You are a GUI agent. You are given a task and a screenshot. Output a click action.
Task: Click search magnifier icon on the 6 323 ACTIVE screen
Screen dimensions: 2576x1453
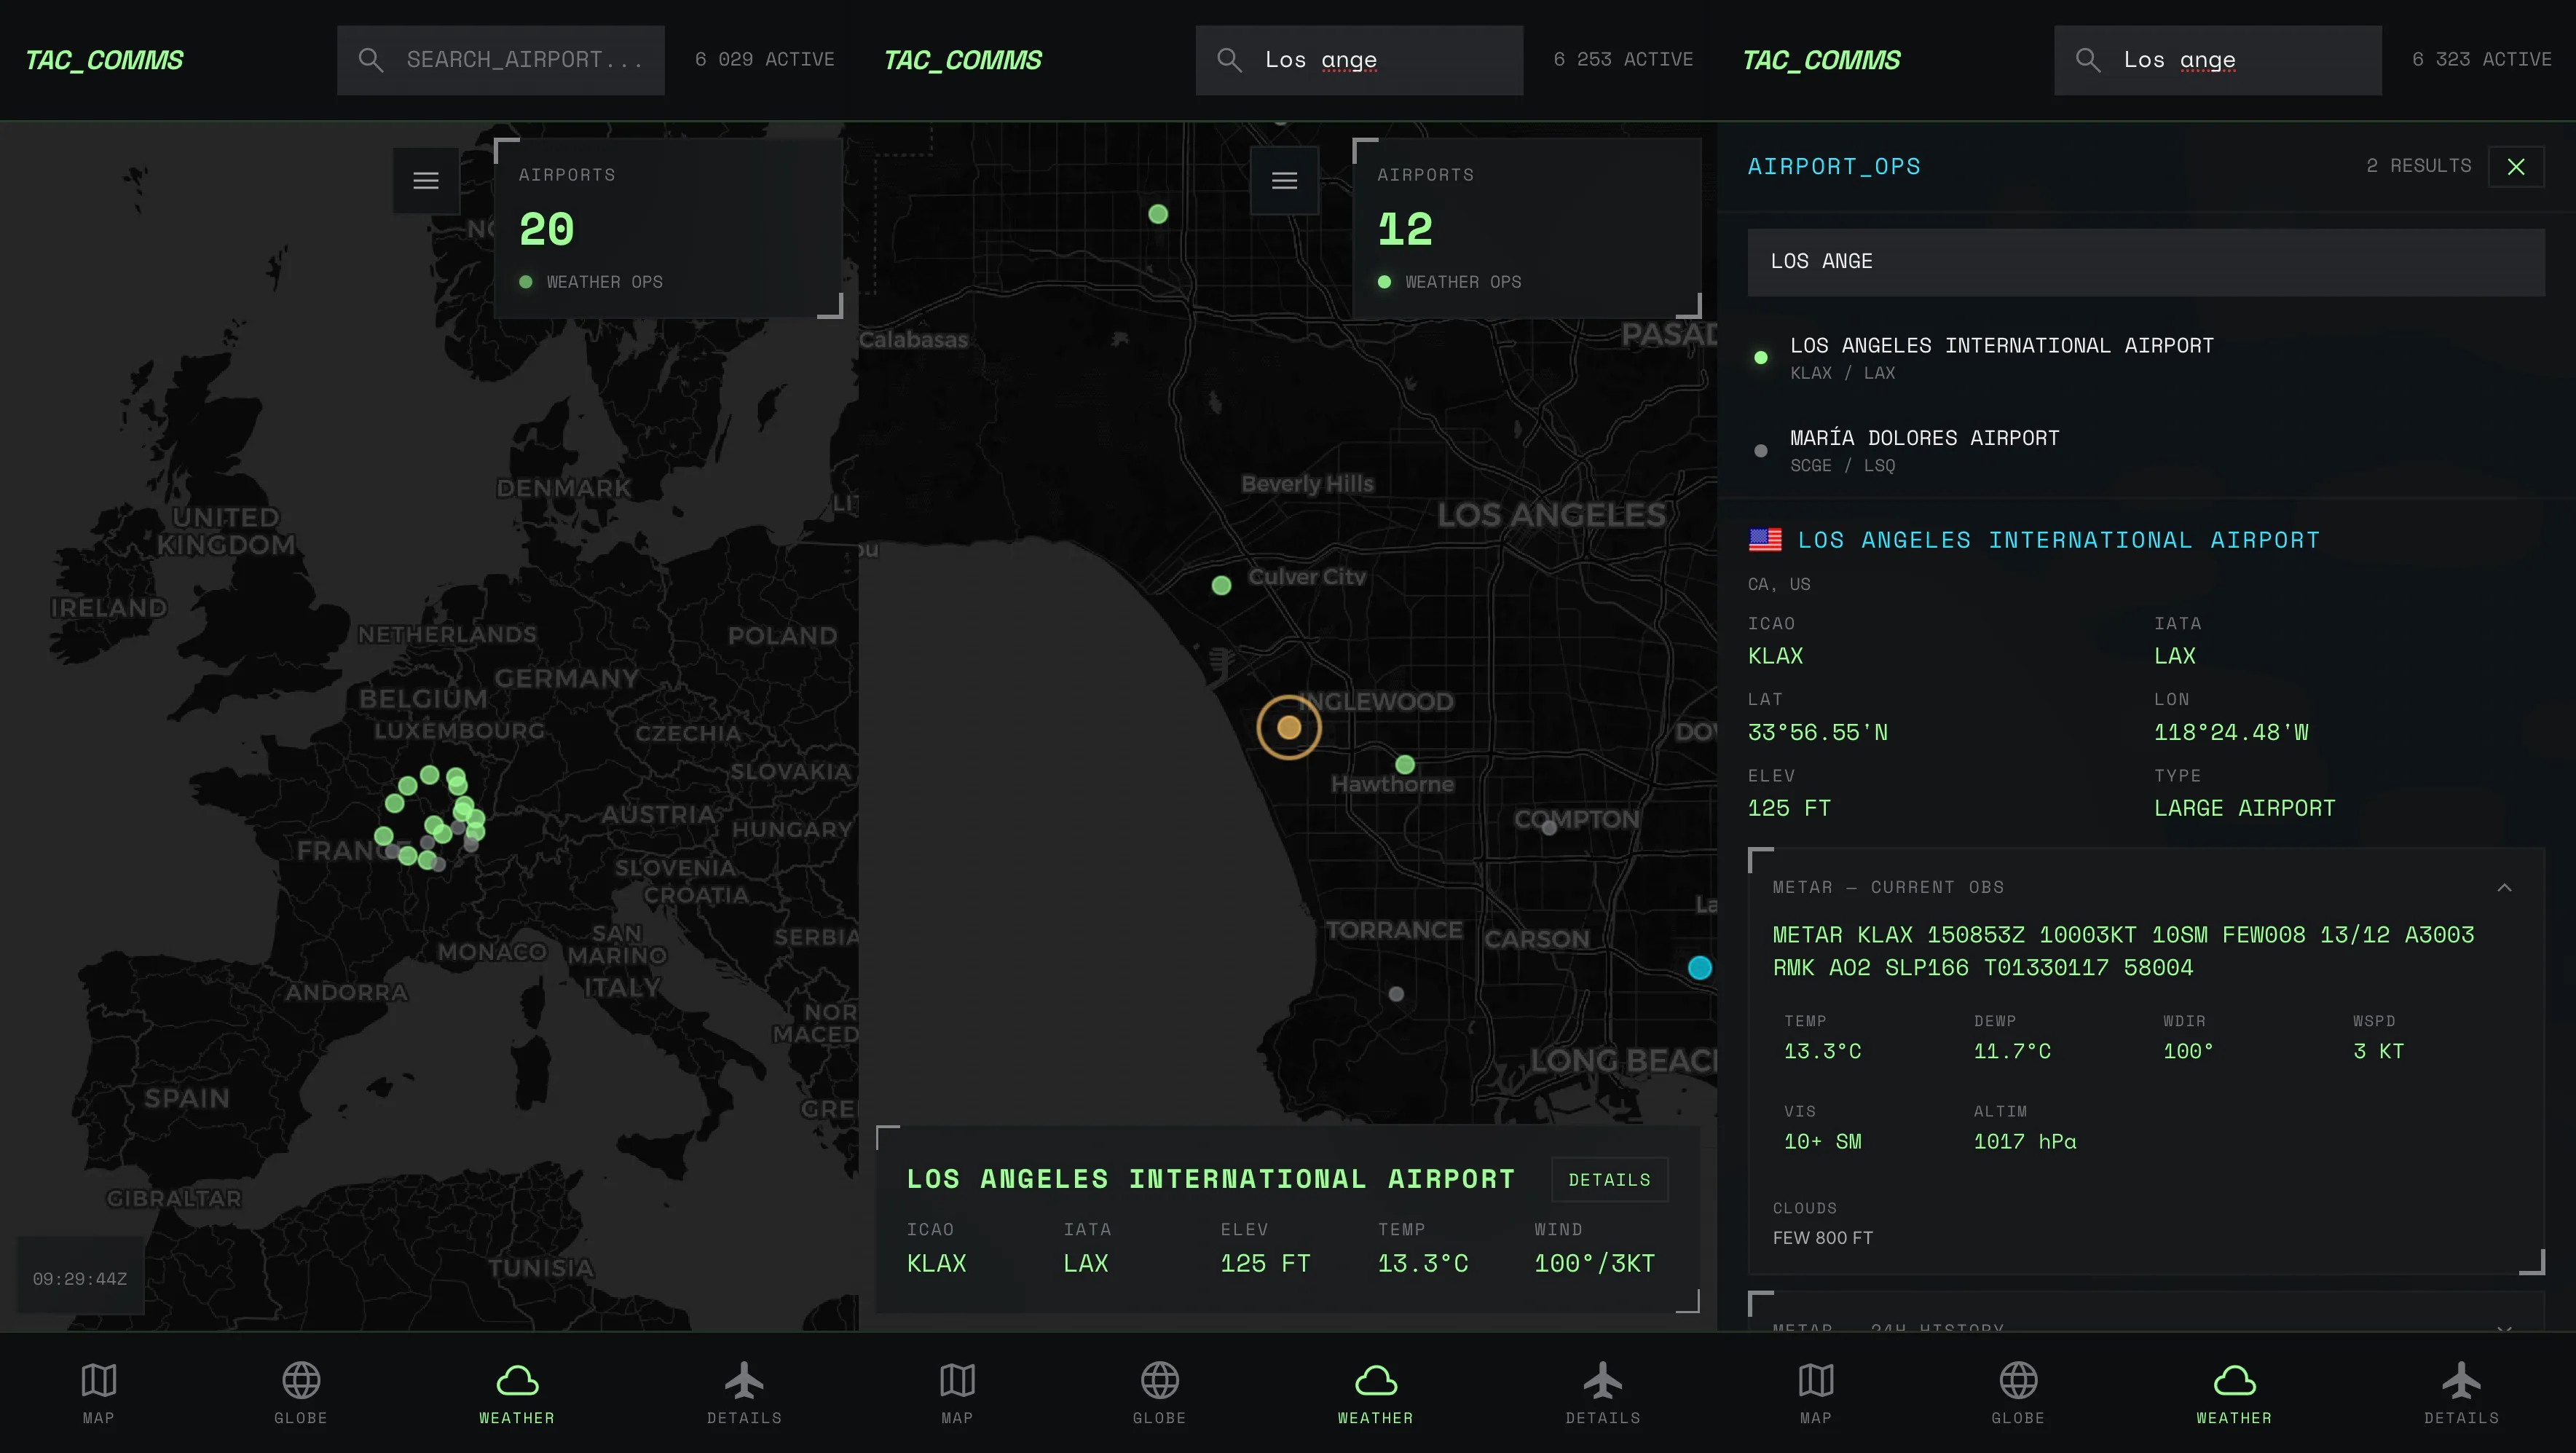coord(2088,60)
